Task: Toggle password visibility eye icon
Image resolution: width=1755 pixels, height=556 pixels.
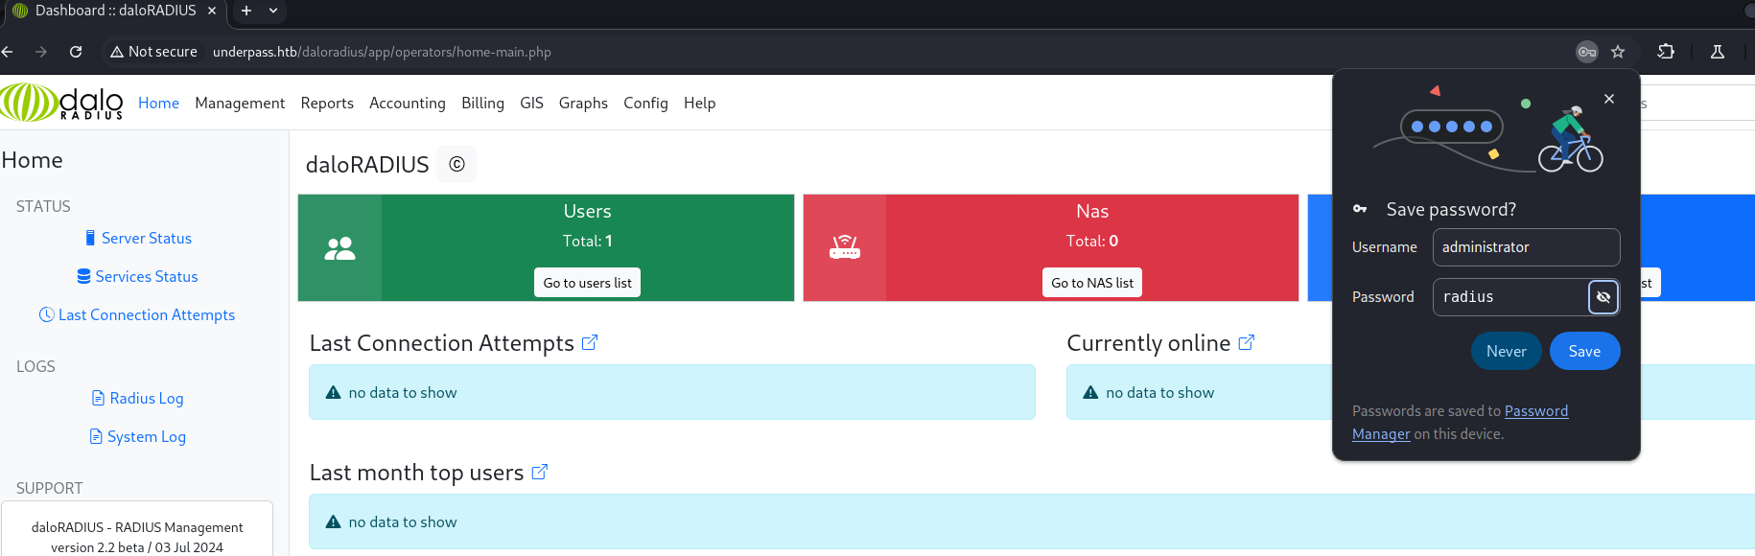Action: point(1603,297)
